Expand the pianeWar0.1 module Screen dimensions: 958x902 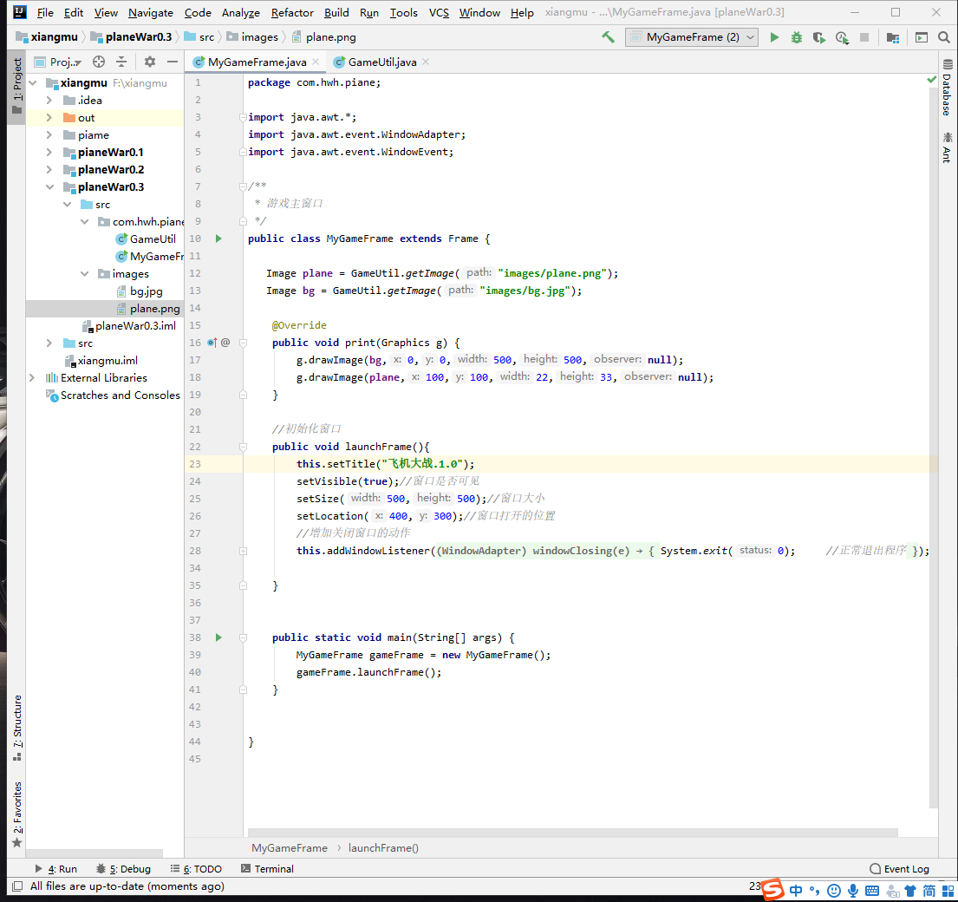tap(49, 152)
